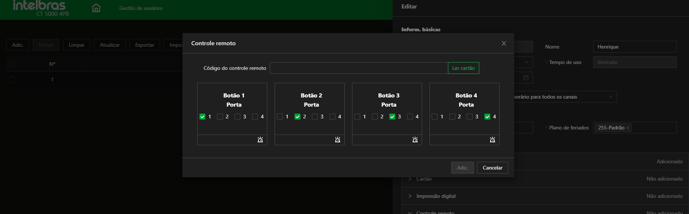
Task: Open the horário para todos os canais dropdown
Action: click(x=610, y=97)
